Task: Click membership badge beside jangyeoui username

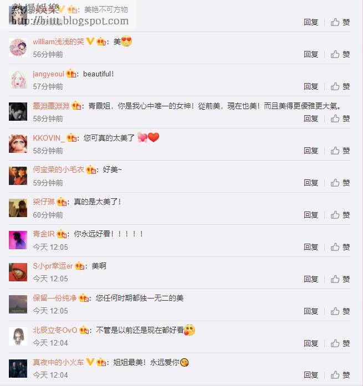Action: click(71, 74)
